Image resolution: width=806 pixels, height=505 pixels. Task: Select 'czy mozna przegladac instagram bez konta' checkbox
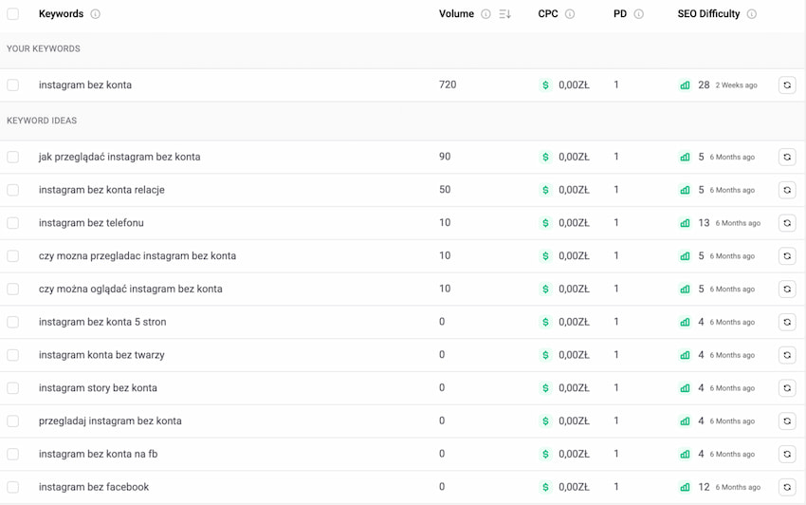pos(13,256)
